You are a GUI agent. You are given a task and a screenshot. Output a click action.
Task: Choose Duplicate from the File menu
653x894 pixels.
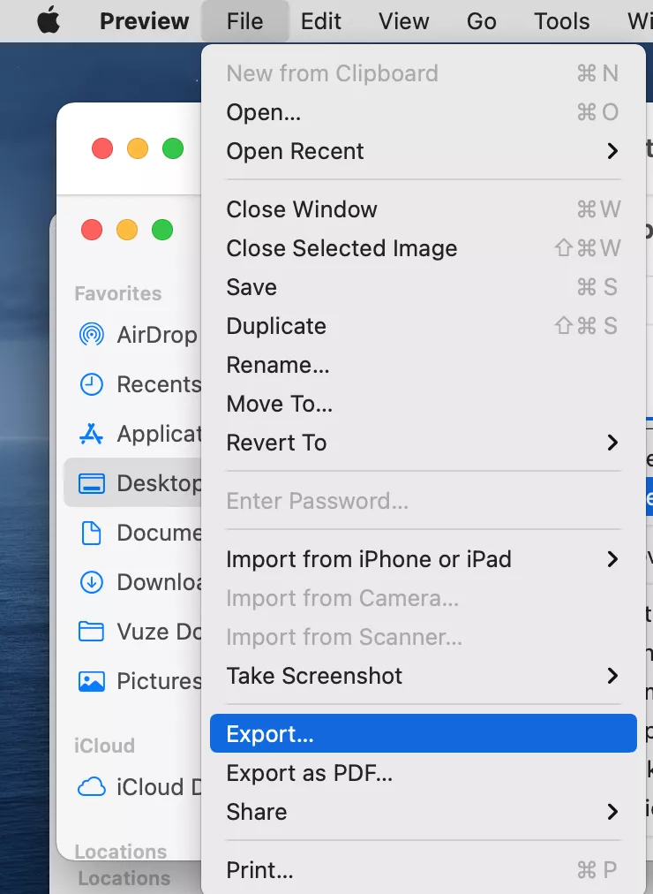[276, 326]
